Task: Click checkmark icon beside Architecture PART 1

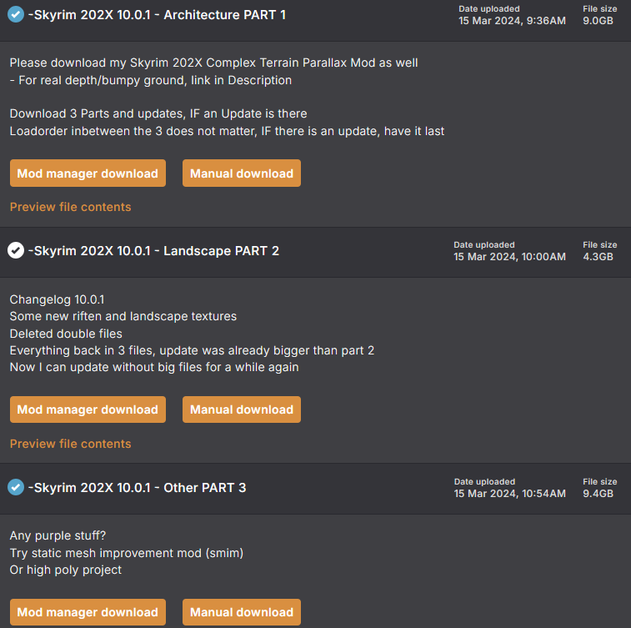Action: (x=16, y=14)
